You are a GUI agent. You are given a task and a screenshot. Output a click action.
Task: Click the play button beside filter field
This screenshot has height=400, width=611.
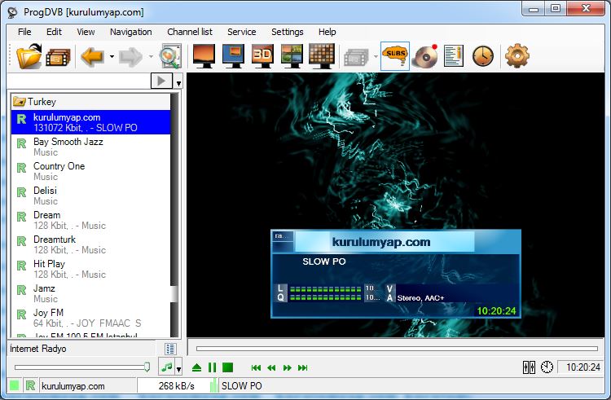pos(161,81)
